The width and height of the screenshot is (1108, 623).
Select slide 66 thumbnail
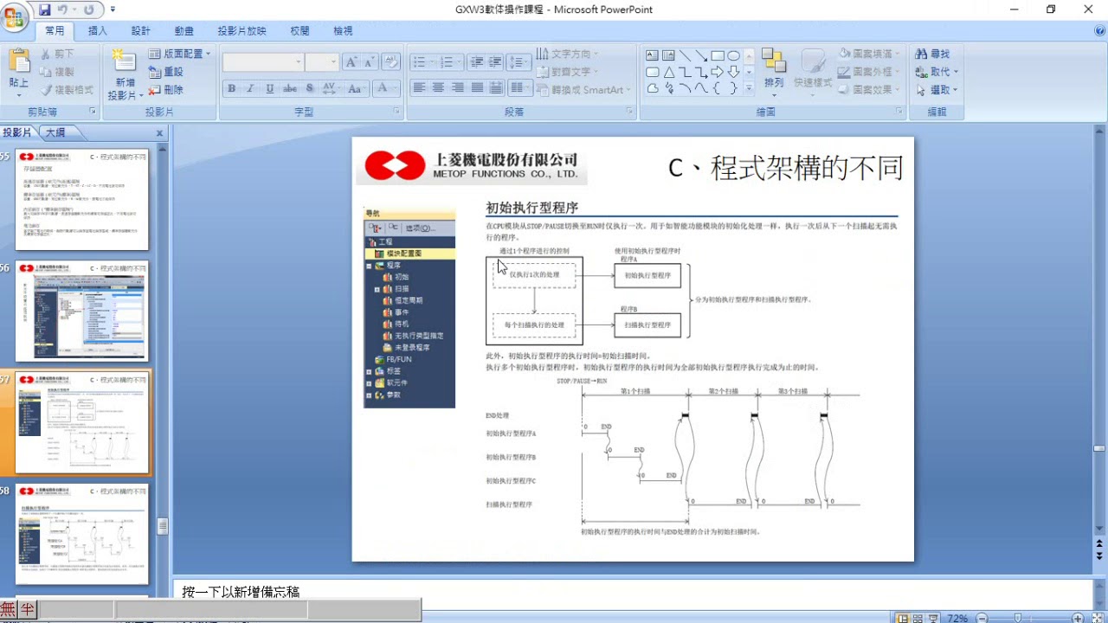tap(82, 311)
